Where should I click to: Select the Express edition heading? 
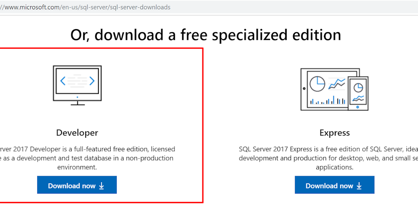coord(334,132)
